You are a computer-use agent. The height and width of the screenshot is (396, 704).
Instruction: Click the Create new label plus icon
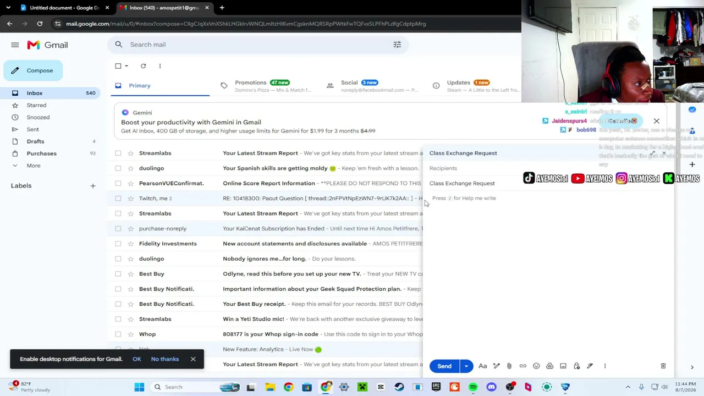point(93,186)
